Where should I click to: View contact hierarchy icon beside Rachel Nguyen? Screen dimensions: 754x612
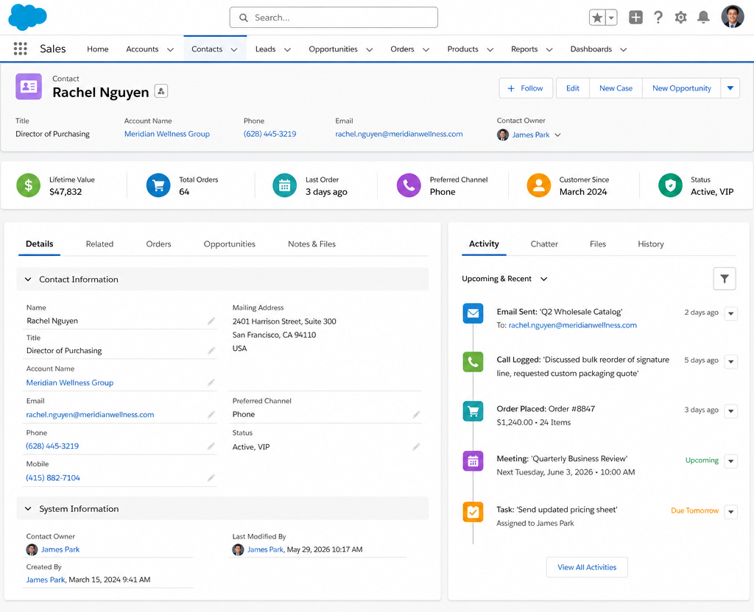point(161,90)
